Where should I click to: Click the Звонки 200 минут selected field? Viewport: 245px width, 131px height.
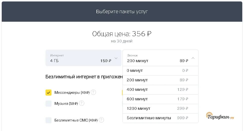pyautogui.click(x=160, y=58)
